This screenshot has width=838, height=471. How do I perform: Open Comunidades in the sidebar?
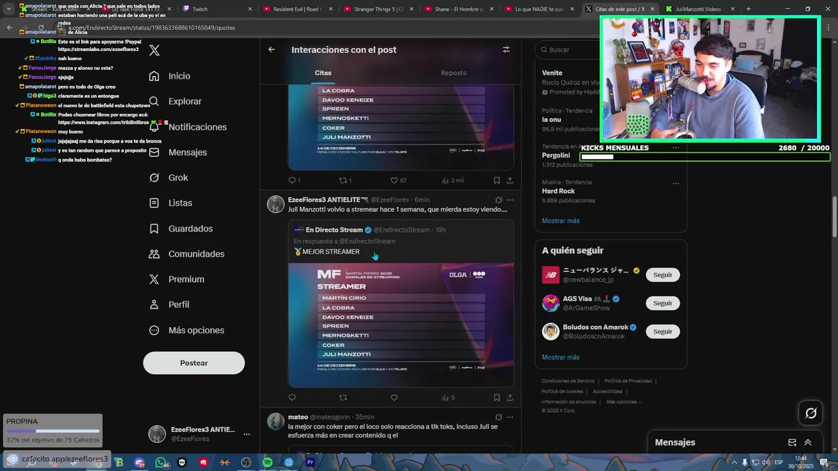(x=186, y=254)
